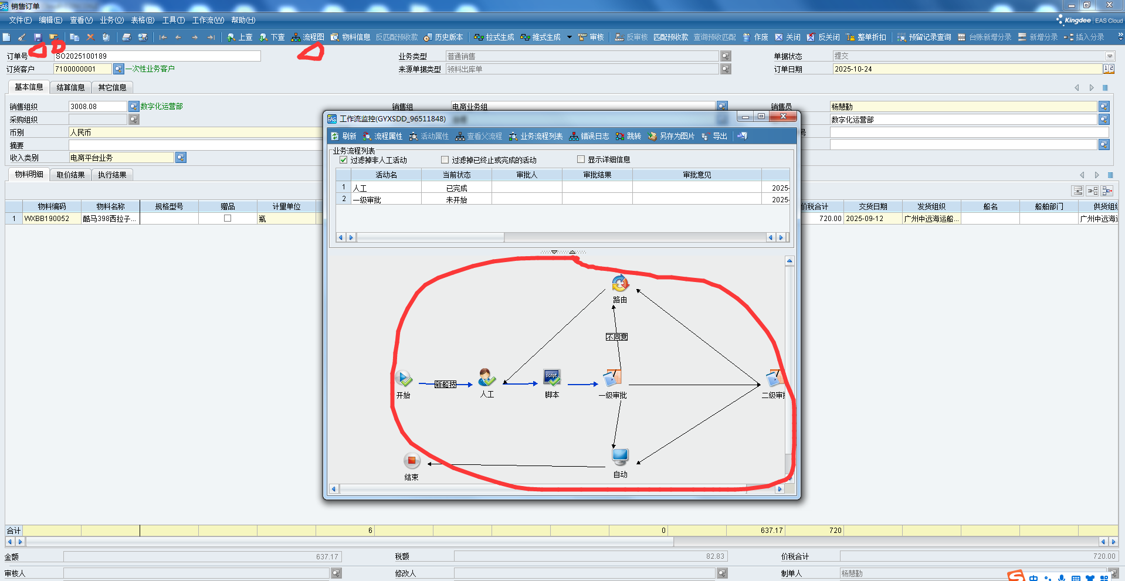Viewport: 1125px width, 581px height.
Task: Check the 显示详细信息 option
Action: (x=581, y=159)
